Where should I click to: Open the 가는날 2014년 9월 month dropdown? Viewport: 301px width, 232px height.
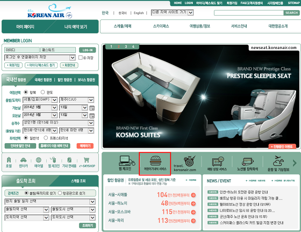coord(40,108)
